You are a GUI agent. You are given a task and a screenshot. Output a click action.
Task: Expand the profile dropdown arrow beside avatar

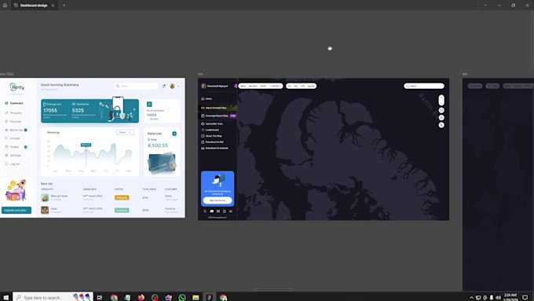tap(178, 86)
